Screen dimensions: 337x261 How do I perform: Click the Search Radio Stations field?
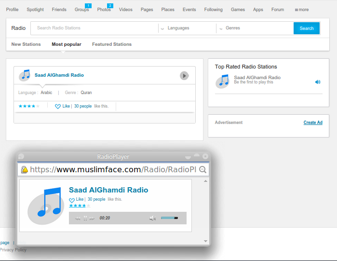(x=94, y=28)
